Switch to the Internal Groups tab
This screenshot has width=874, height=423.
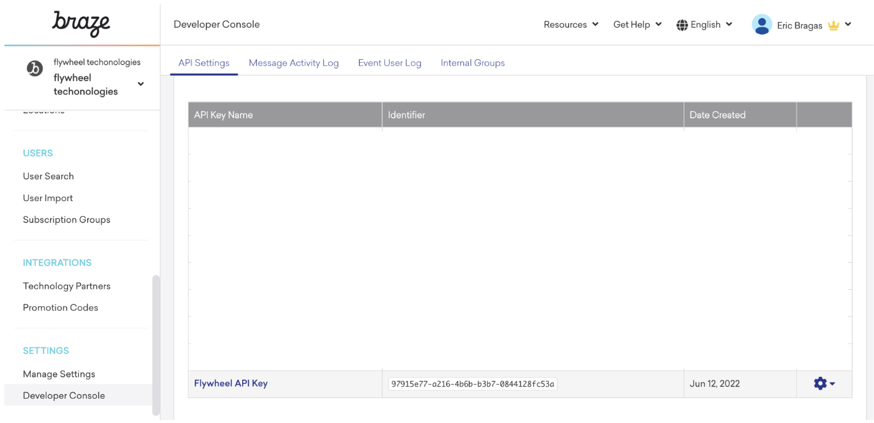pos(473,63)
